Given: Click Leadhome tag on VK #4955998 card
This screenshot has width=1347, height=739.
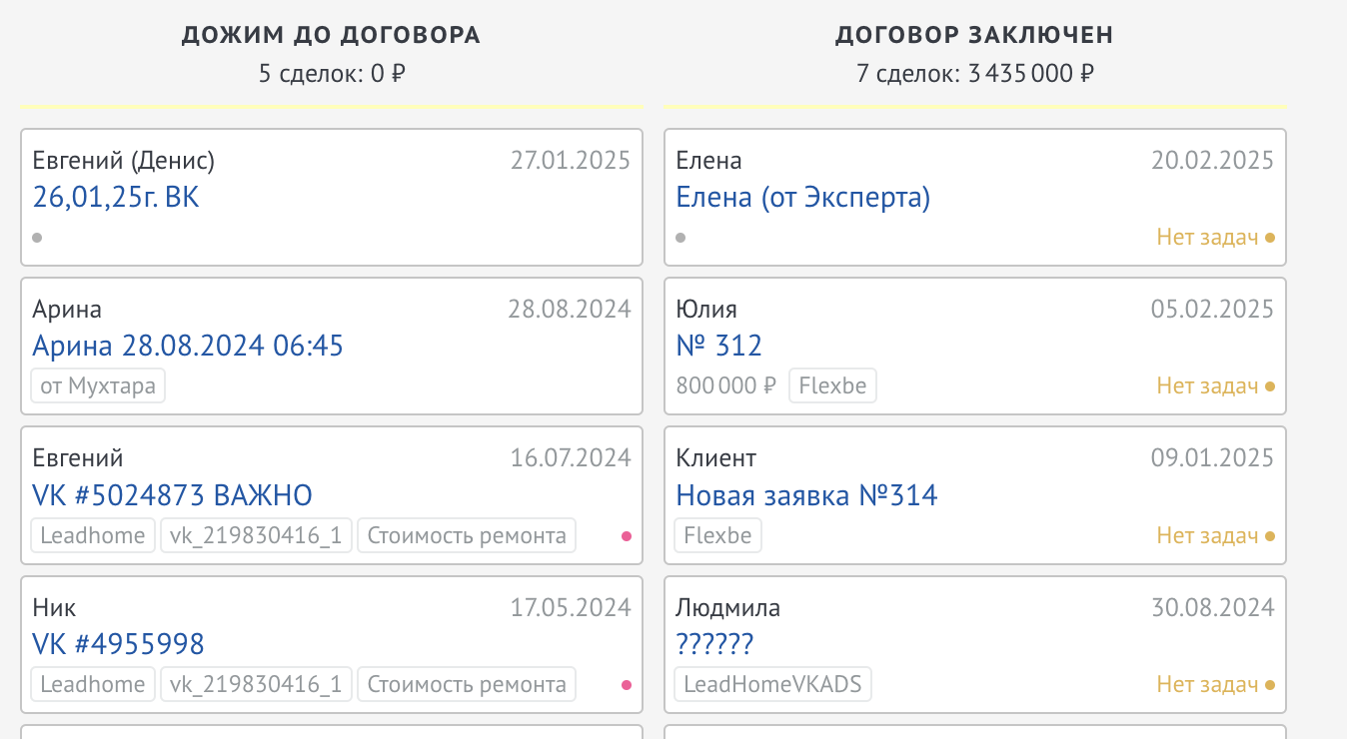Looking at the screenshot, I should coord(93,684).
